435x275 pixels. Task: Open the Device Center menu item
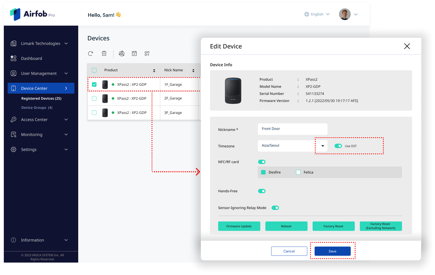(x=41, y=88)
